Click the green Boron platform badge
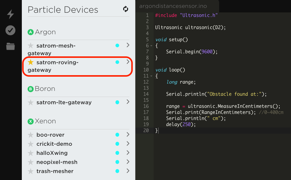 coord(30,89)
